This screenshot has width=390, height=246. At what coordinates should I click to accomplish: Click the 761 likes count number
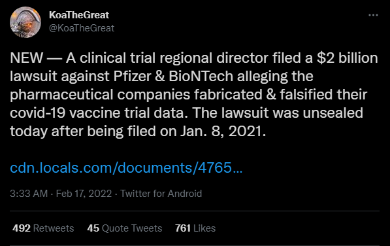[x=183, y=228]
